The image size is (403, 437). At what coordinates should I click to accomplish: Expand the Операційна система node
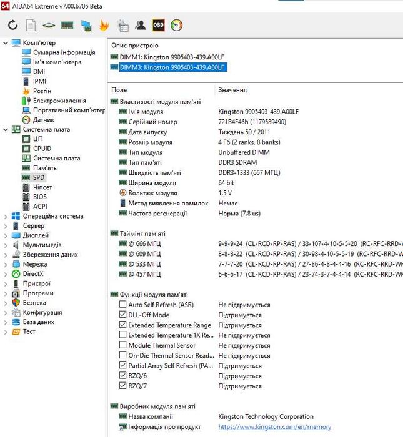point(5,216)
